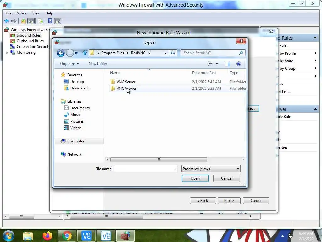The height and width of the screenshot is (242, 322).
Task: Open the File menu
Action: pyautogui.click(x=8, y=13)
